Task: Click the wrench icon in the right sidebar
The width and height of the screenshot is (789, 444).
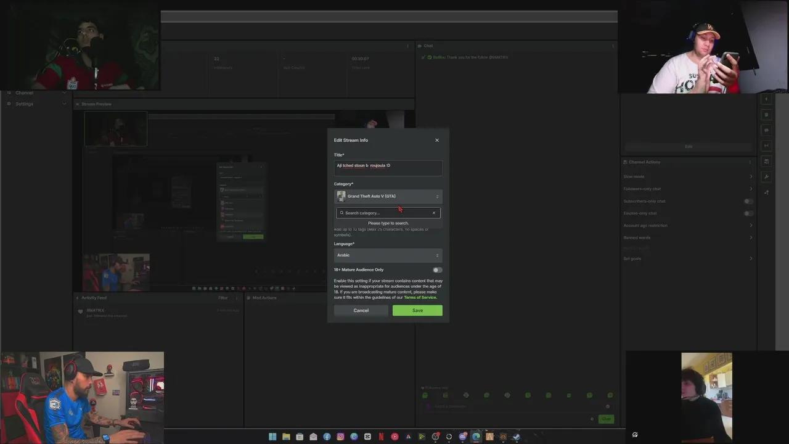Action: click(x=767, y=177)
